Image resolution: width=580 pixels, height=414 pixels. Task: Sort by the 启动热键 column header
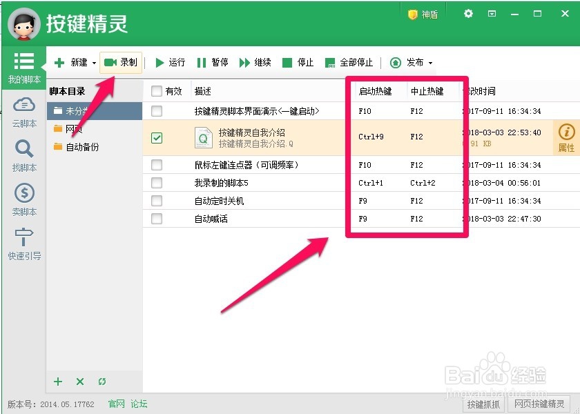click(x=375, y=91)
